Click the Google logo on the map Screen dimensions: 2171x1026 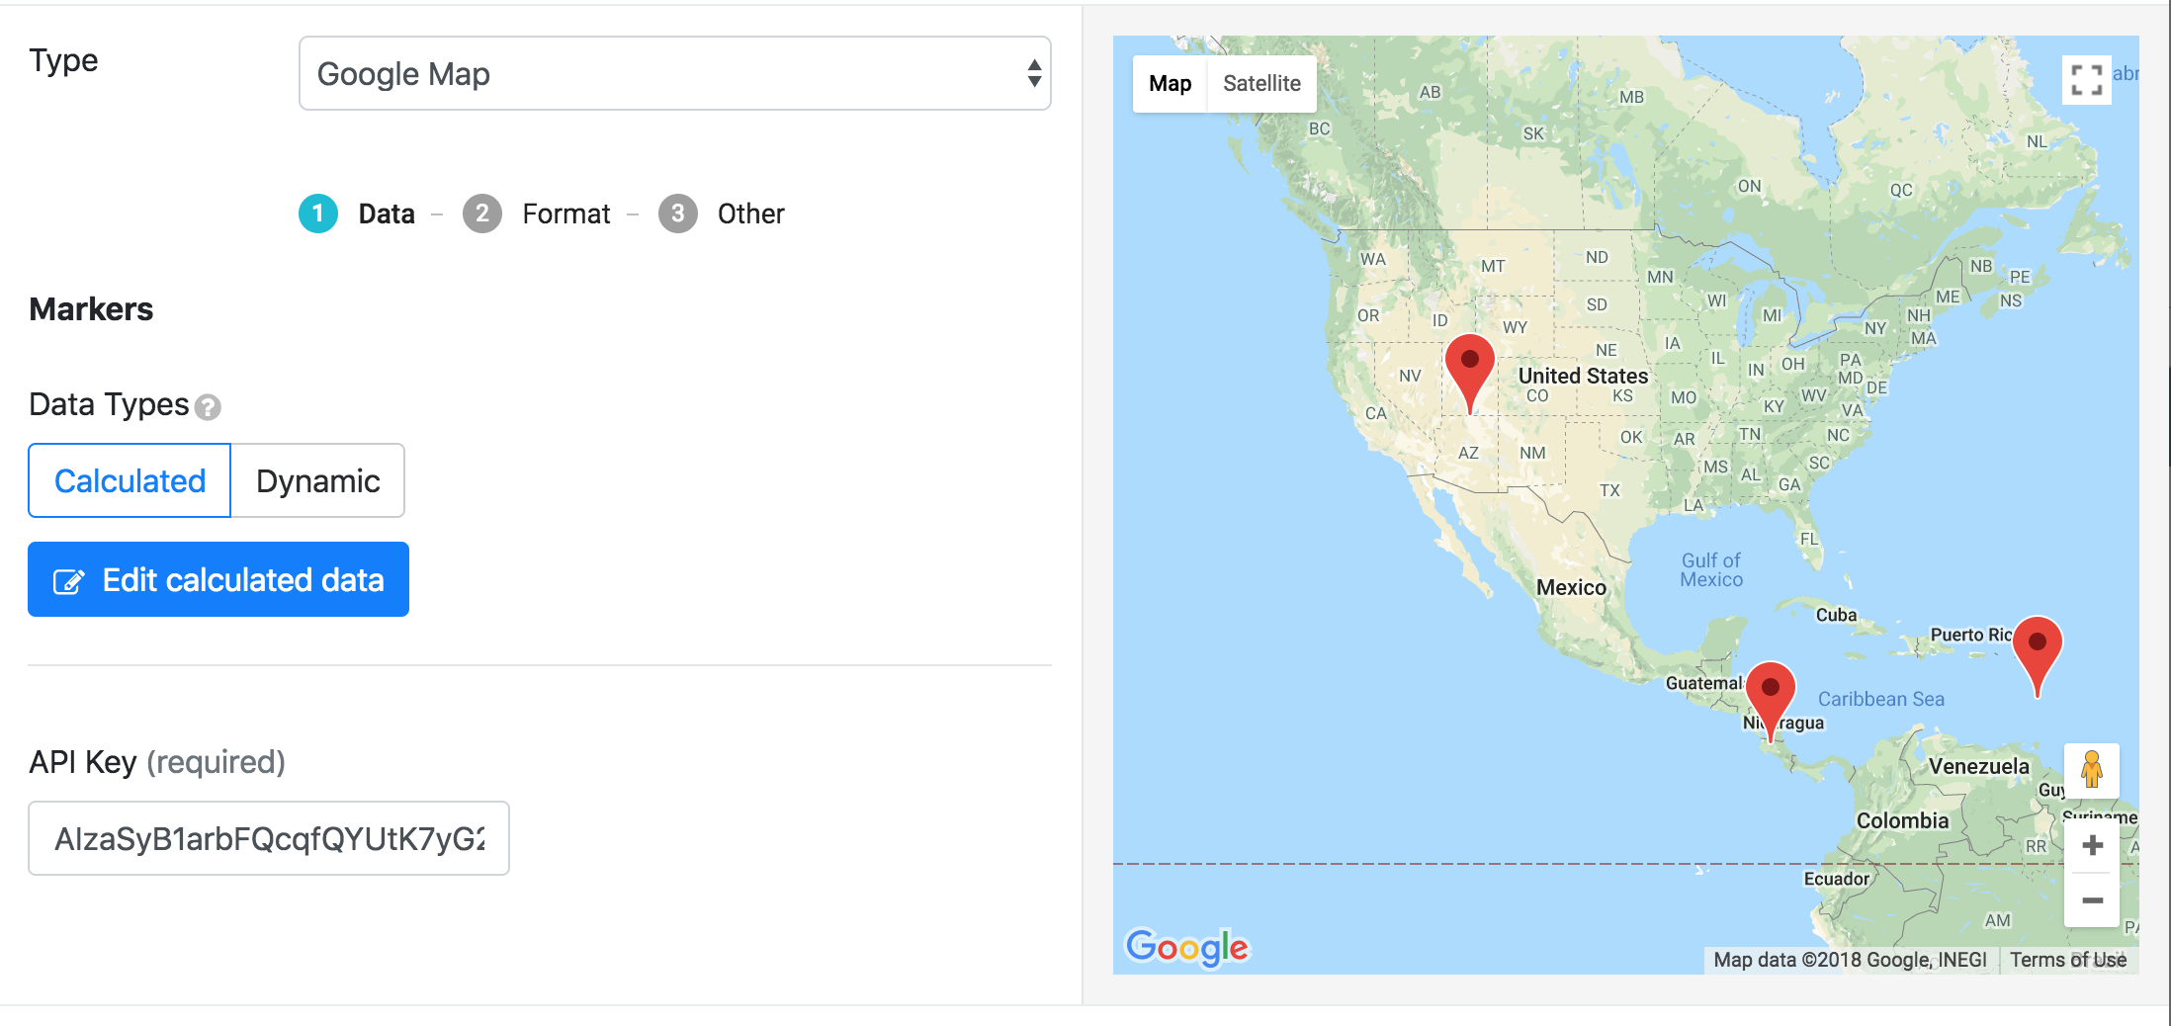(x=1186, y=947)
